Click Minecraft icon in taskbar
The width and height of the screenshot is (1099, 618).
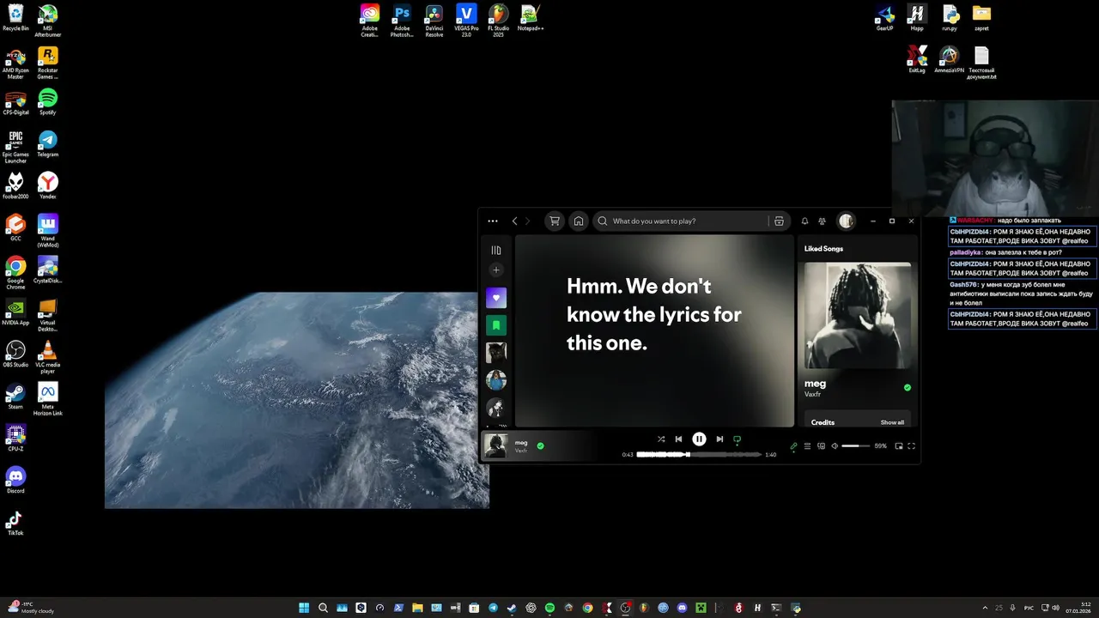coord(701,608)
